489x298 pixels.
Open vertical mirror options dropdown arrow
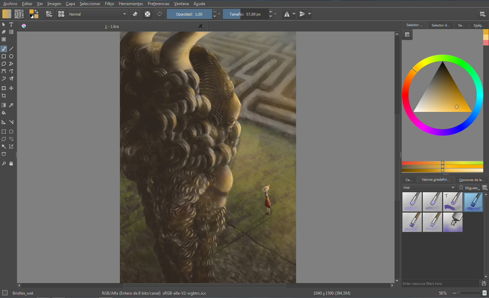click(309, 14)
